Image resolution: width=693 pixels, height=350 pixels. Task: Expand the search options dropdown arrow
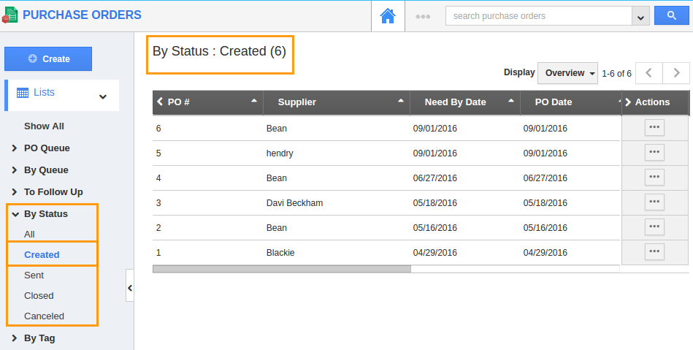640,17
